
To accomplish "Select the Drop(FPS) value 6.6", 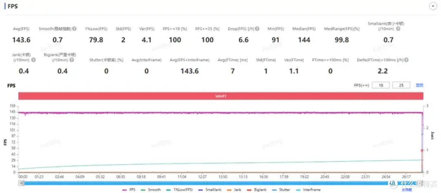I will pos(243,40).
